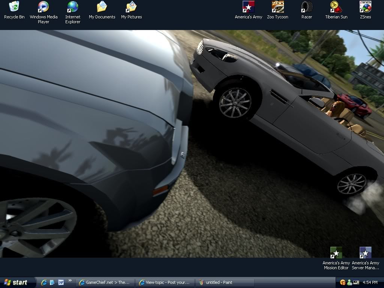This screenshot has width=384, height=288.
Task: Open the My Pictures folder icon
Action: [x=132, y=10]
